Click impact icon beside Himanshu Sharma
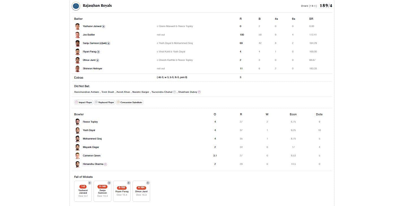The image size is (409, 206). pos(105,164)
